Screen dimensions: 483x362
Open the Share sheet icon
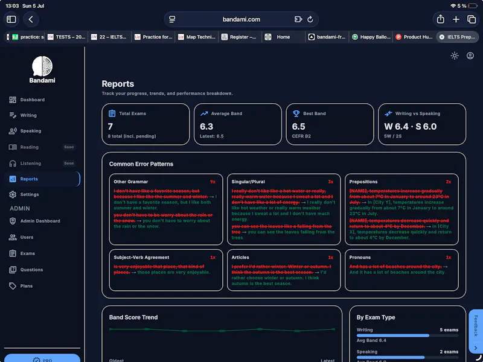441,19
